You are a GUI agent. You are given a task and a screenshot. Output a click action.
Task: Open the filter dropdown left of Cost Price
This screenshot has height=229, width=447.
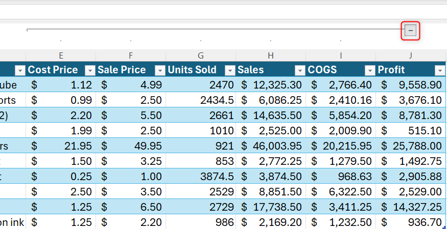(20, 70)
